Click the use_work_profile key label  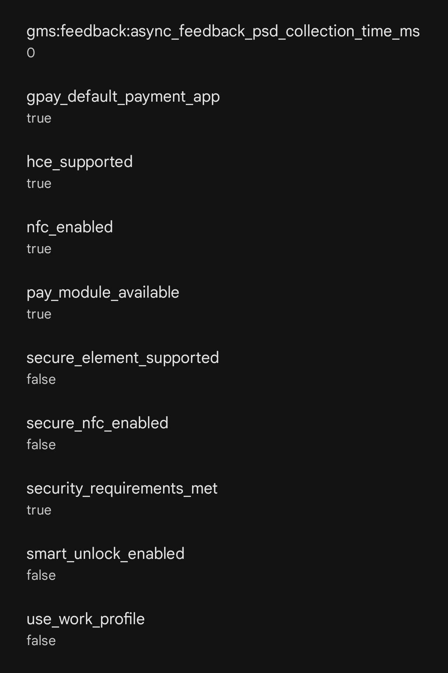pyautogui.click(x=86, y=619)
